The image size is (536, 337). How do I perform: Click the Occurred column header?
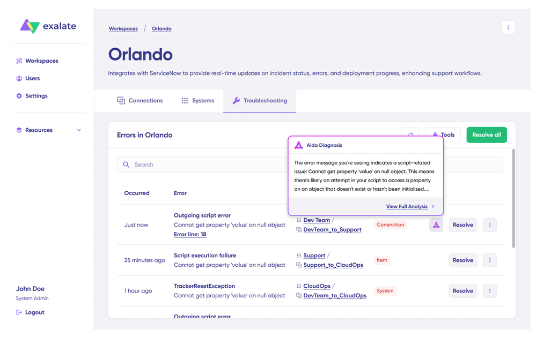137,193
